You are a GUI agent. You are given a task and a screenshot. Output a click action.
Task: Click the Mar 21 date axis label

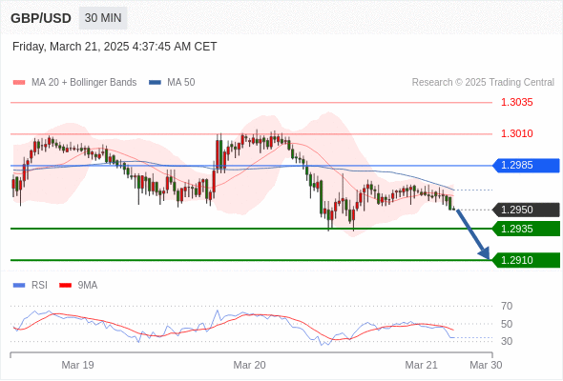click(x=421, y=365)
